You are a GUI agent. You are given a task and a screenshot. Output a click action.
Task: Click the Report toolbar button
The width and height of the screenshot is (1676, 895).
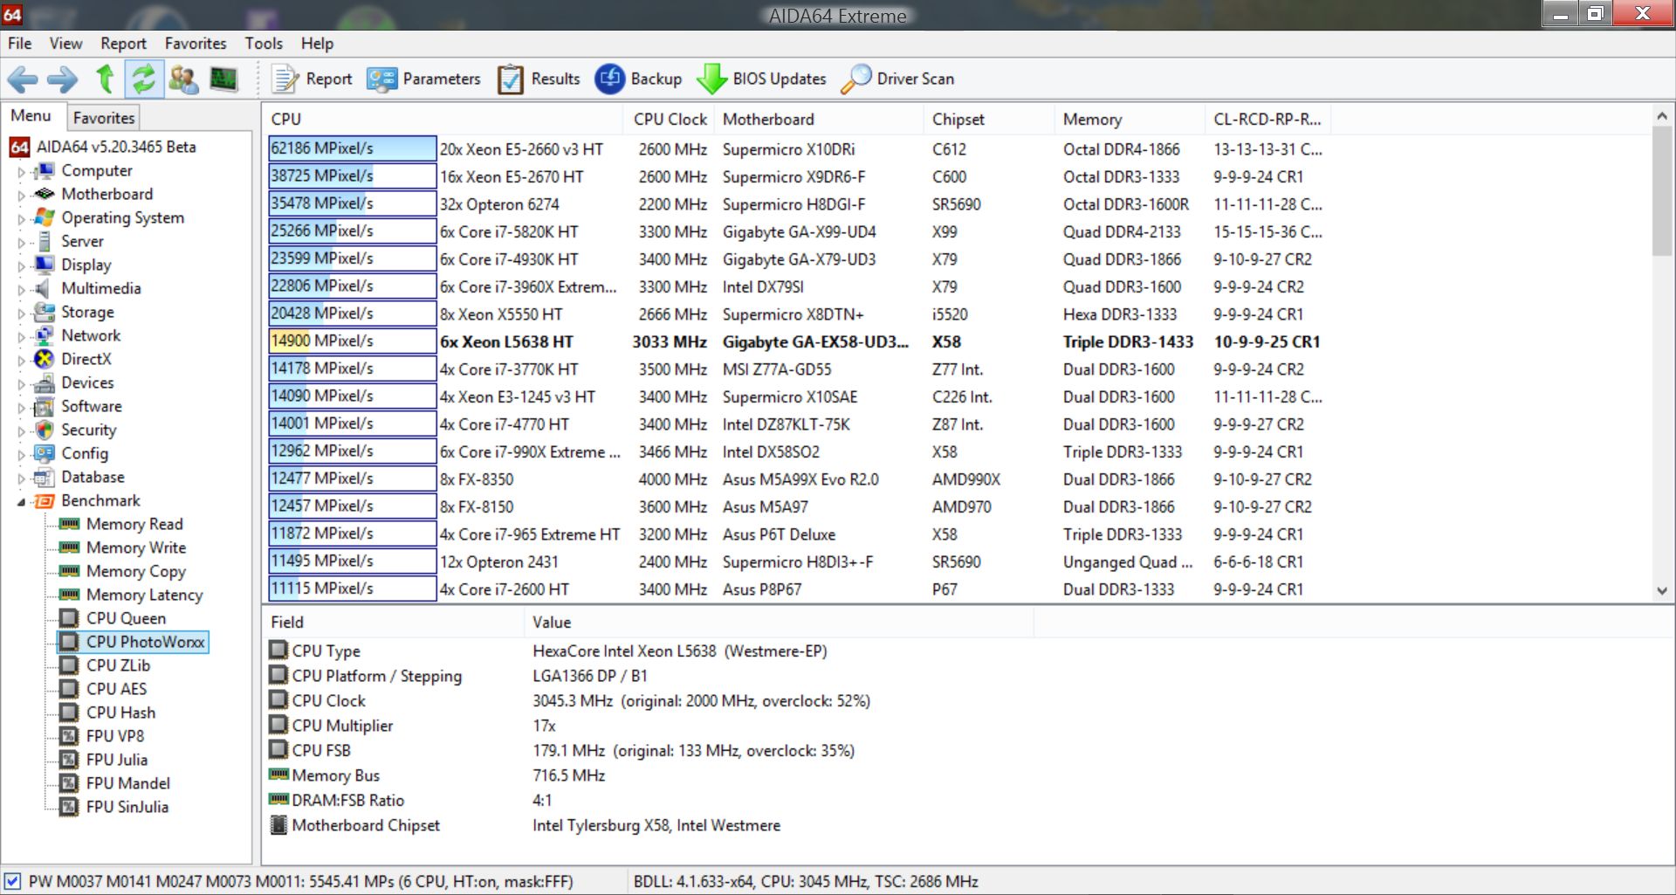coord(313,79)
